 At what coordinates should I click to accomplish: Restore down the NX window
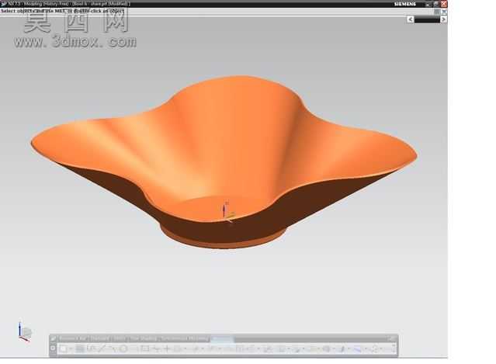pos(436,4)
